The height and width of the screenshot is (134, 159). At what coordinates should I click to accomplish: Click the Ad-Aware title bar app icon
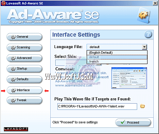pos(3,3)
